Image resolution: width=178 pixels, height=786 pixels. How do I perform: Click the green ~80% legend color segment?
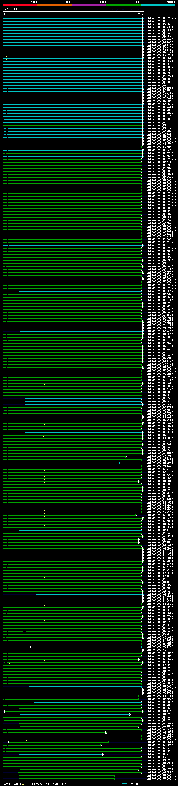tap(123, 5)
